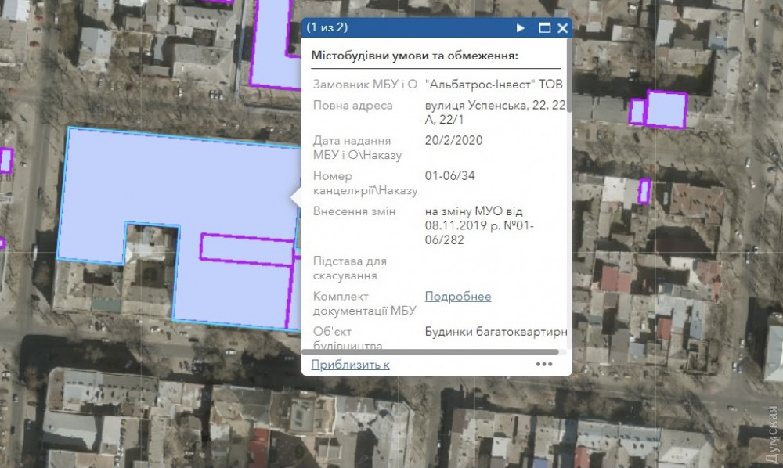Open the Подробнее documentation link
The width and height of the screenshot is (783, 468).
click(458, 296)
